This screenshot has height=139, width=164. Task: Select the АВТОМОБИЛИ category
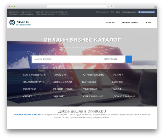click(63, 82)
